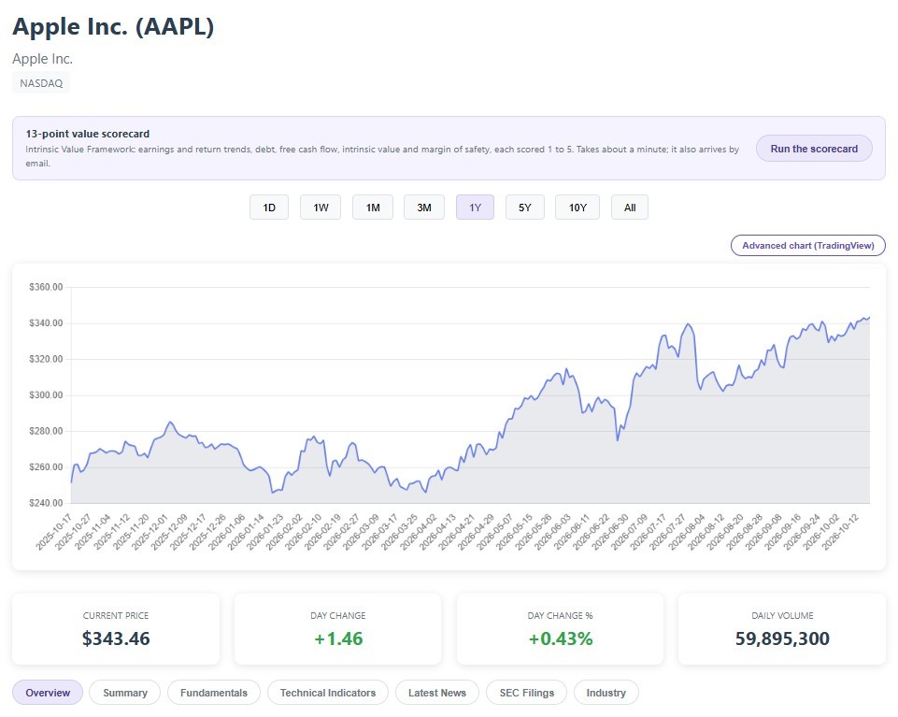Click the $340.00 y-axis label
The width and height of the screenshot is (898, 717).
46,323
